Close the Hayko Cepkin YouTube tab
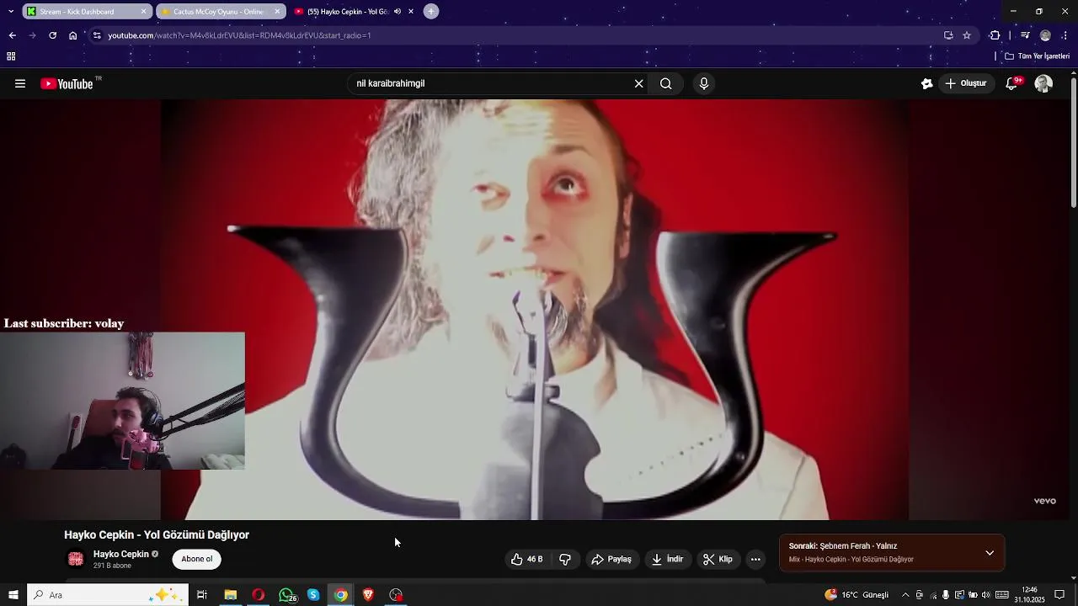 coord(411,12)
